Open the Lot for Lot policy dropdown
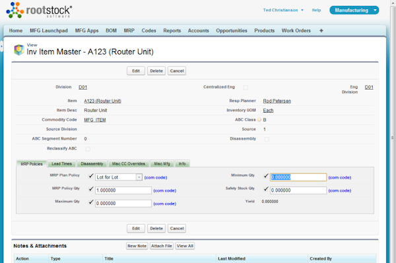396x263 pixels. (x=139, y=177)
